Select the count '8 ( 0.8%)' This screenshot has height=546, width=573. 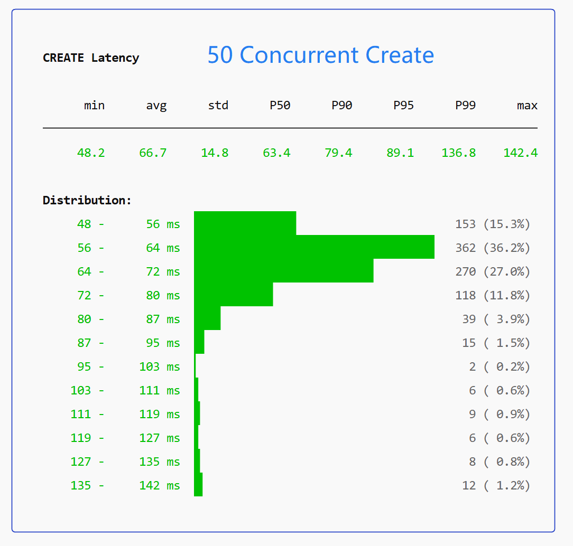(x=500, y=462)
